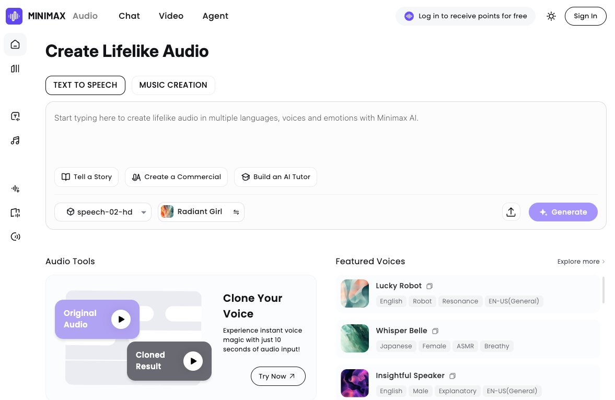Viewport: 615px width, 400px height.
Task: Click the EN-US(General) tag on Lucky Robot
Action: [x=514, y=301]
